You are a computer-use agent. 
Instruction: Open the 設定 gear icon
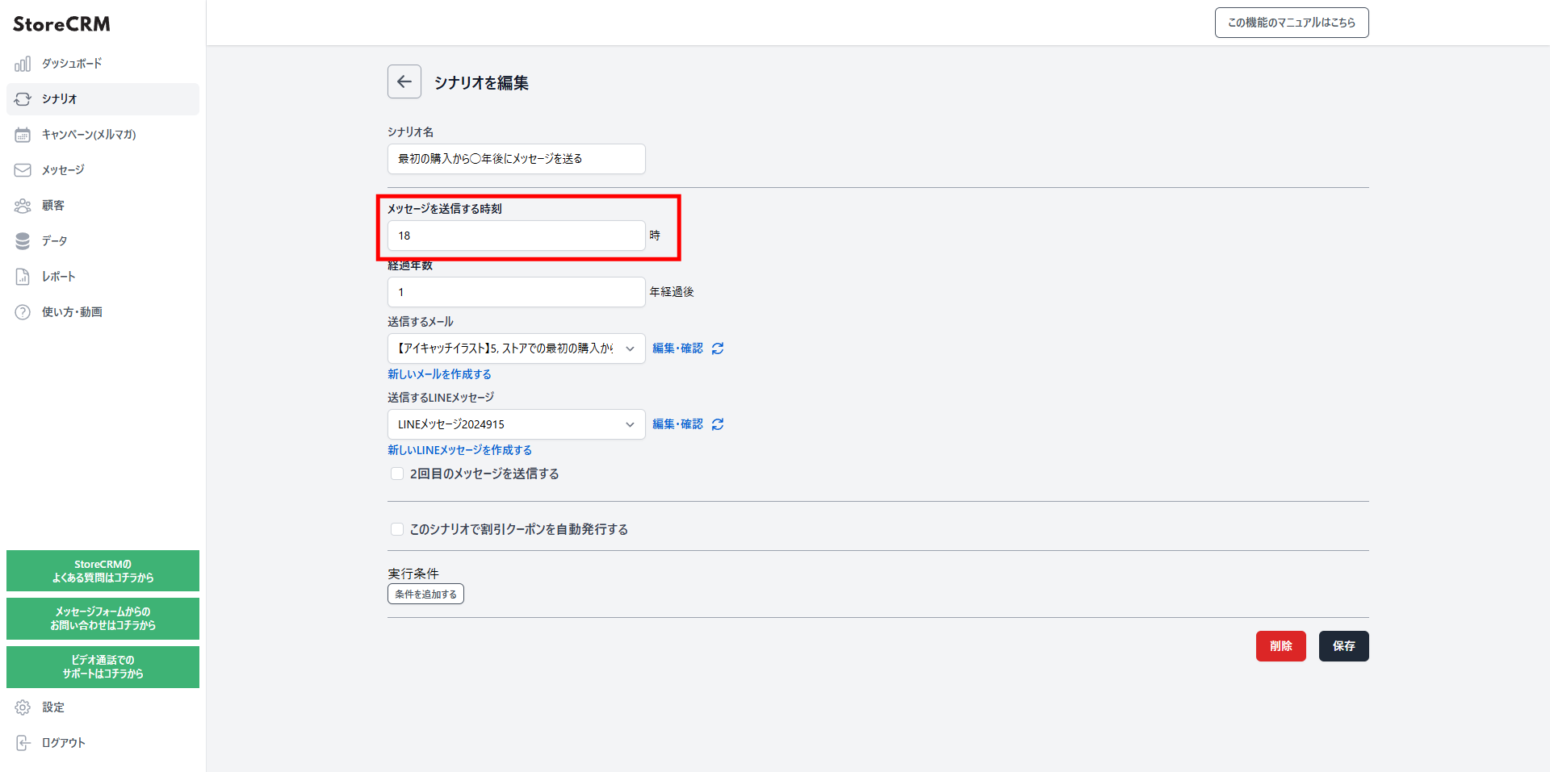tap(23, 707)
